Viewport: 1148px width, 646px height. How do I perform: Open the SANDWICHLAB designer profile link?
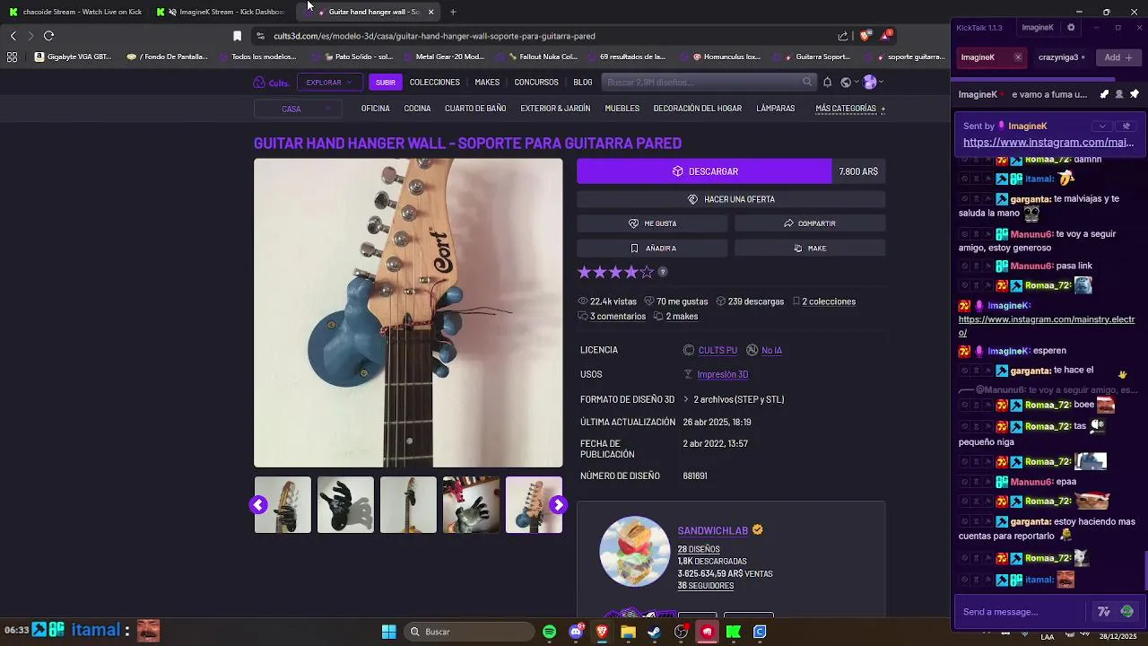(713, 530)
